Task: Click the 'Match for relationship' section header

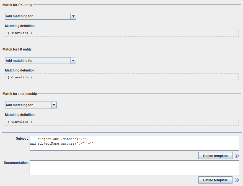Action: [x=20, y=94]
